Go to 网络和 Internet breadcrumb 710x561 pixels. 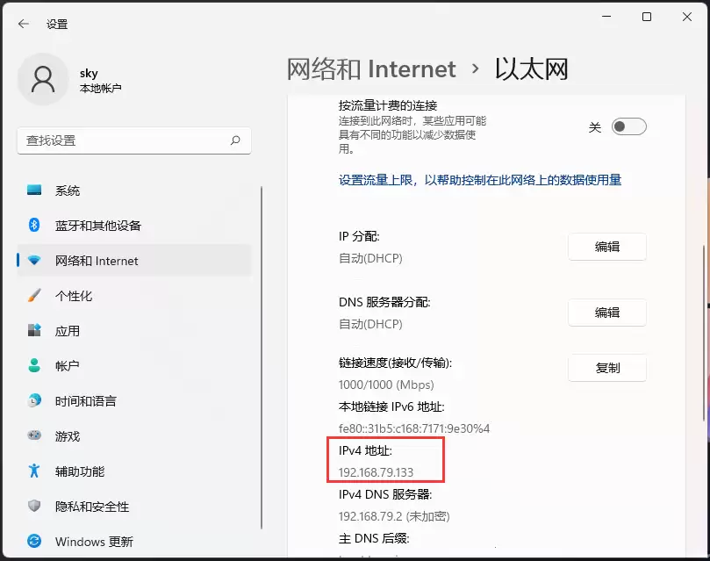click(x=369, y=68)
